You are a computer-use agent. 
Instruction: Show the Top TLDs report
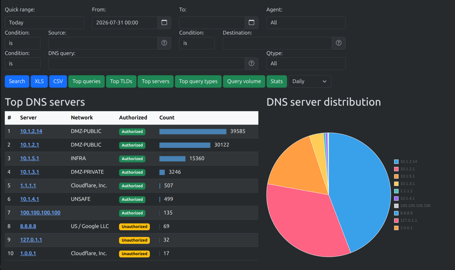pos(121,81)
